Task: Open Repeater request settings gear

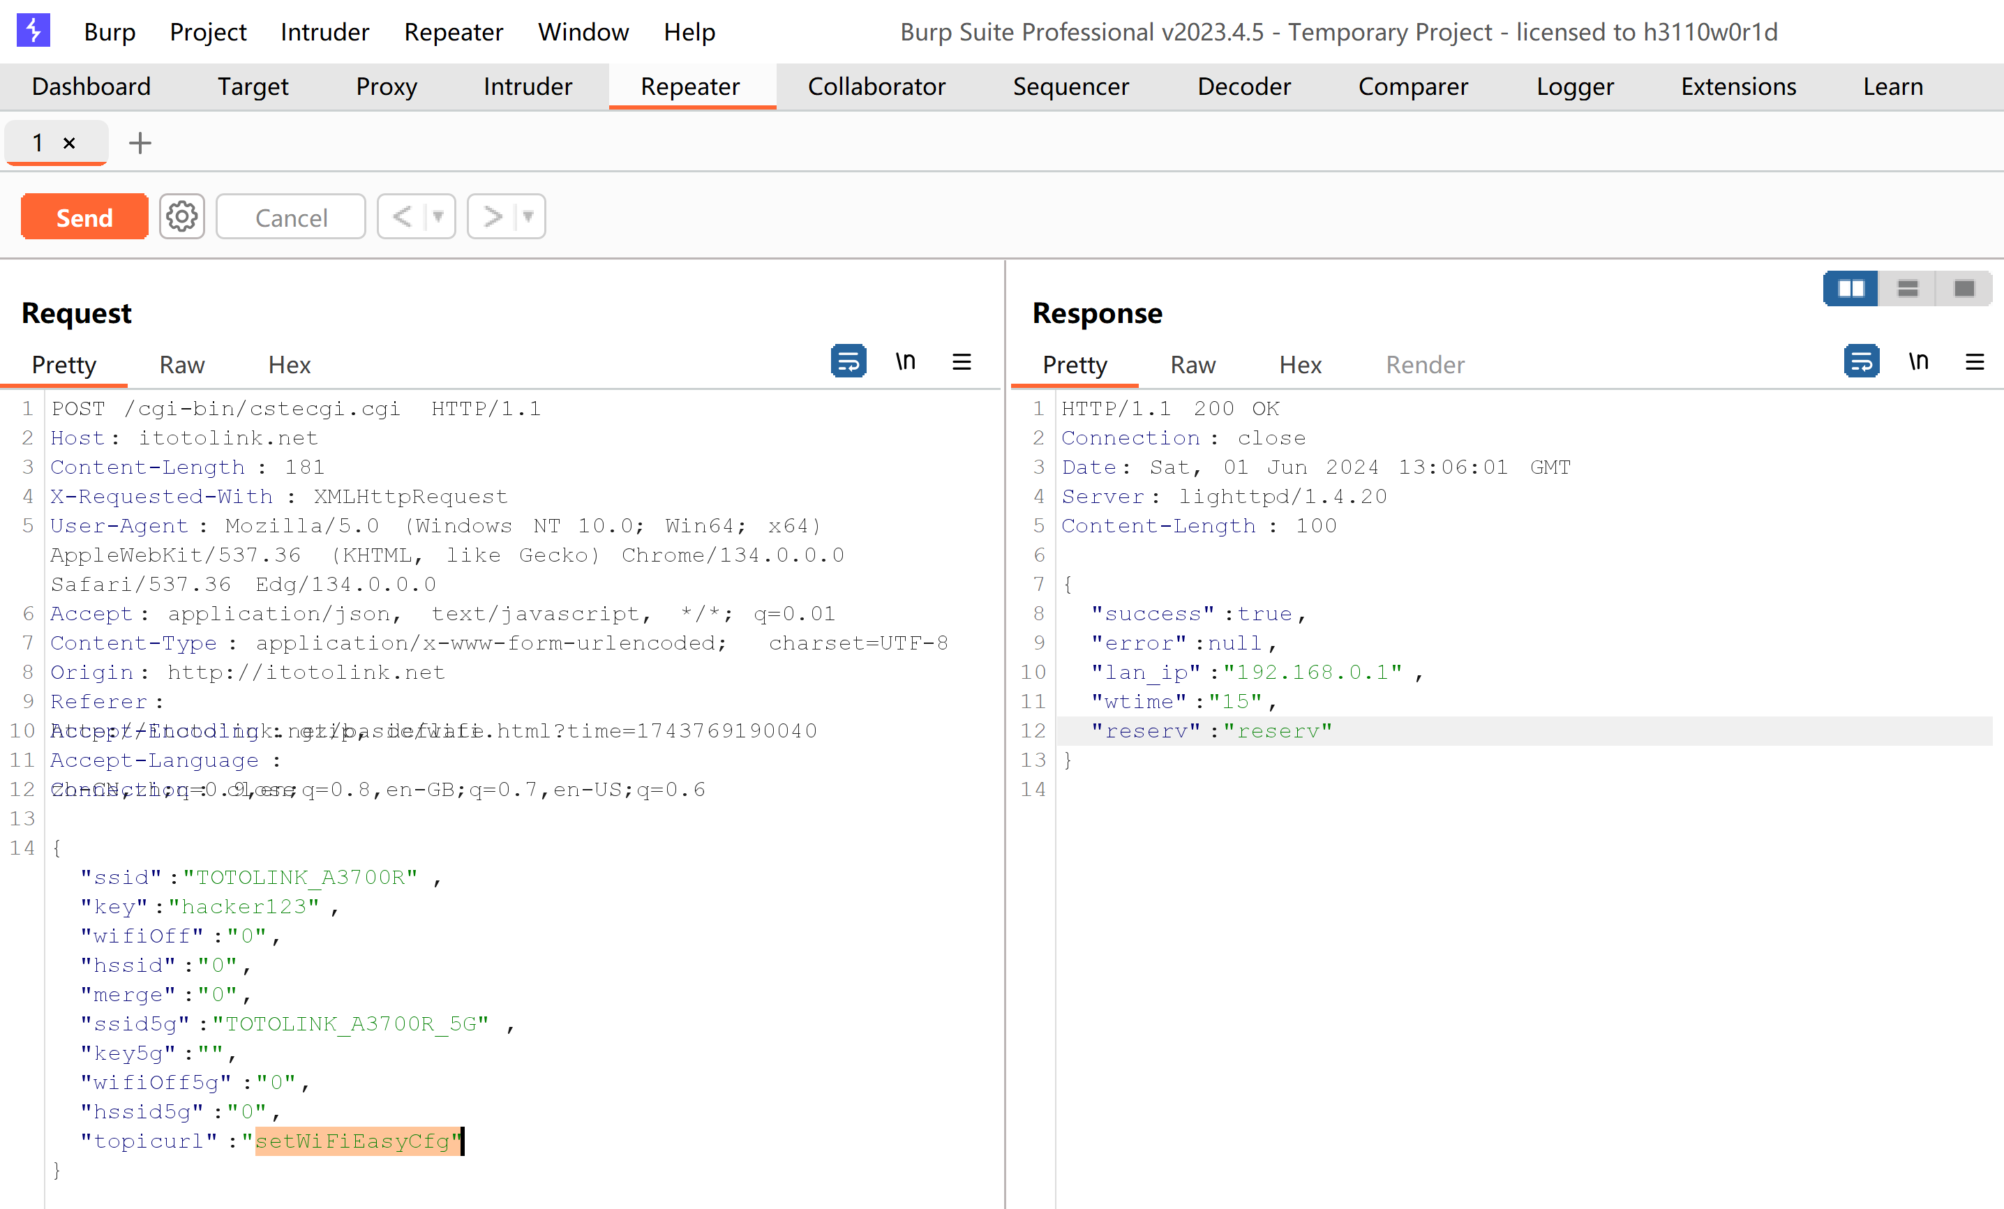Action: coord(181,216)
